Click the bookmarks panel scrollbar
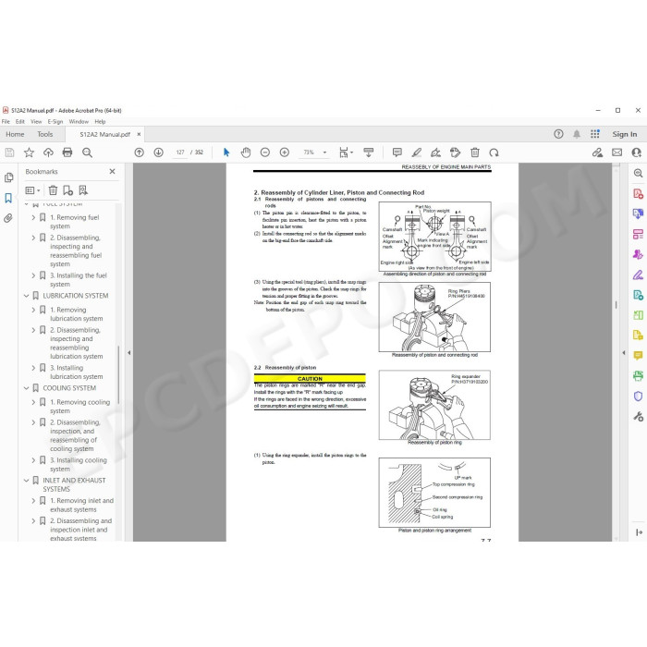Screen dimensions: 647x647 [118, 374]
